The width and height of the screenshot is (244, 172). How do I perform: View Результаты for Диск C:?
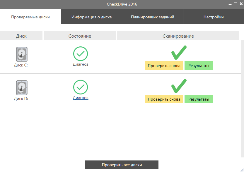tap(199, 65)
